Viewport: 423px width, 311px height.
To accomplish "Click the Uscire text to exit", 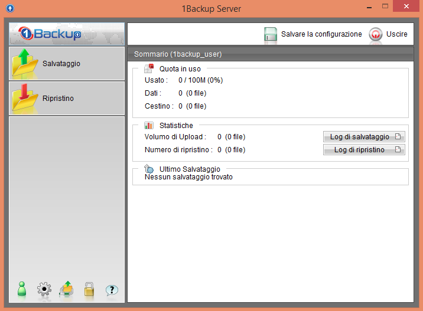I will coord(396,34).
